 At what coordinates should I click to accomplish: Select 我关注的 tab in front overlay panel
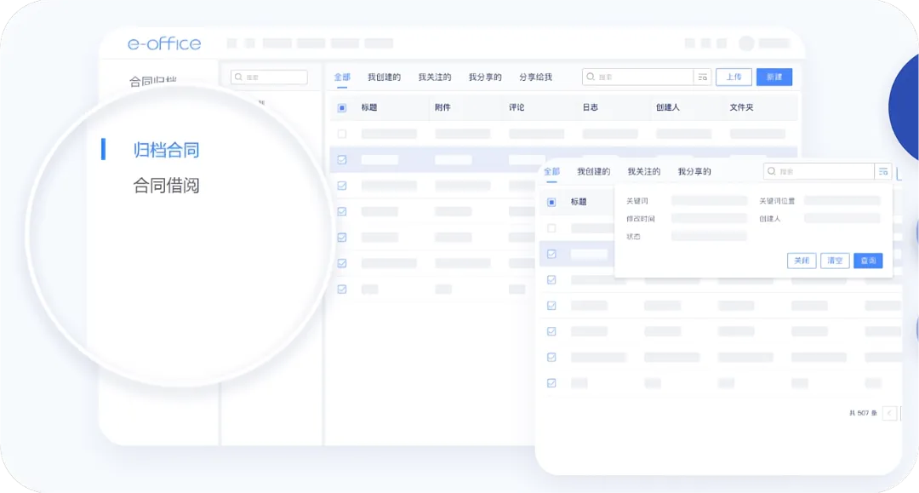(643, 171)
